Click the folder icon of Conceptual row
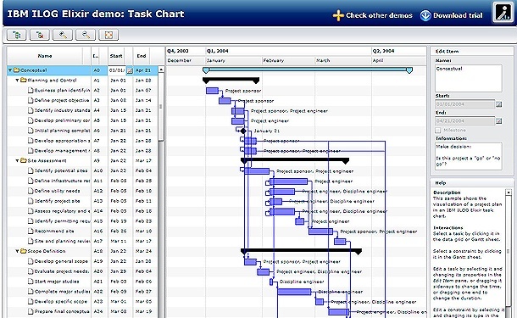 click(x=16, y=70)
